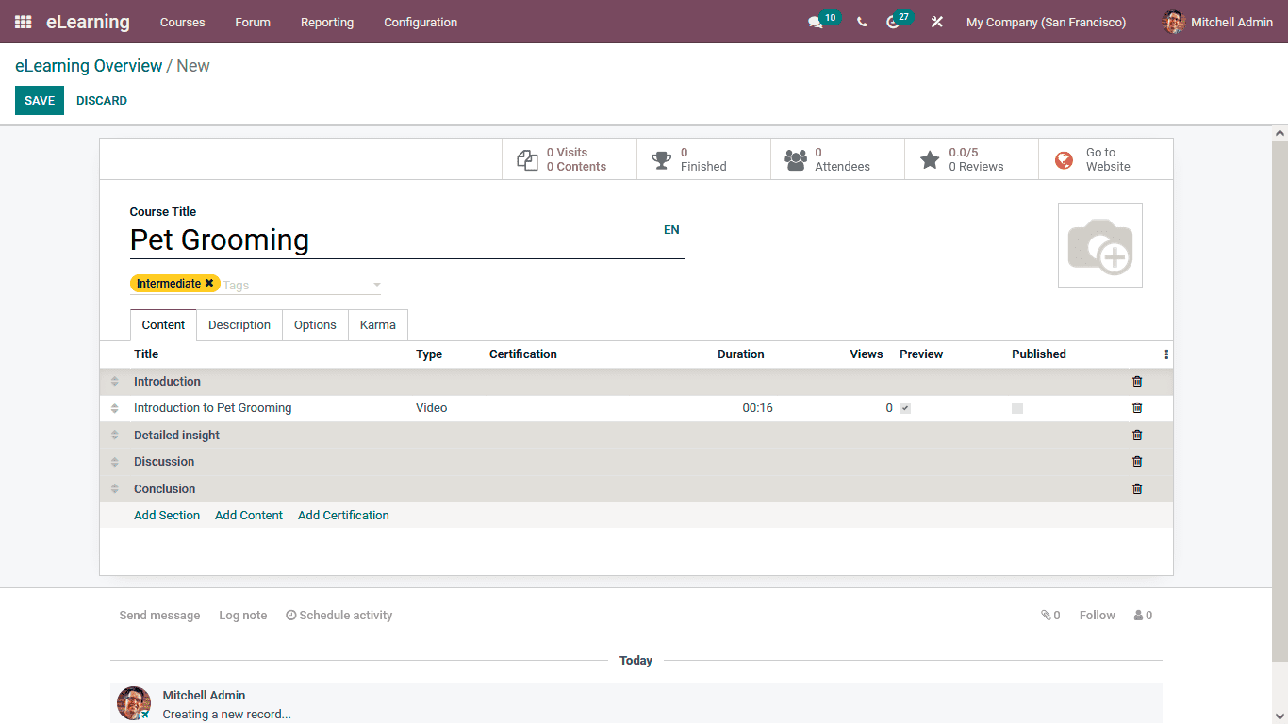Switch to the Options tab

tap(315, 324)
